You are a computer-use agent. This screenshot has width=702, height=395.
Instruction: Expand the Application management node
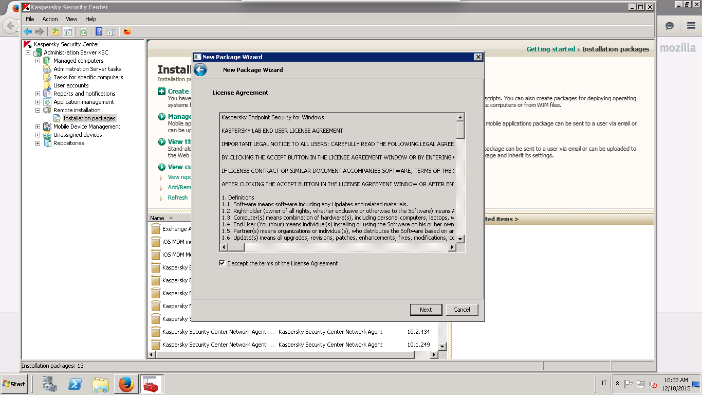38,102
